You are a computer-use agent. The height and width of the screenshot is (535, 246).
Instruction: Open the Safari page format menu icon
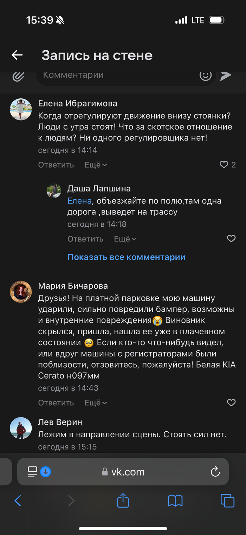click(x=33, y=472)
